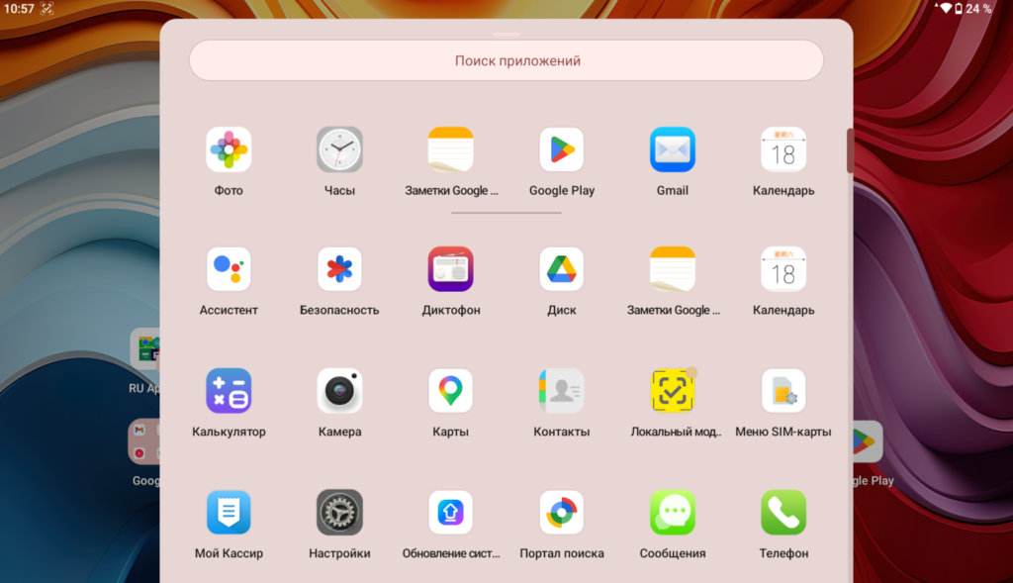Tap the Поиск приложений search field
Viewport: 1013px width, 583px height.
click(506, 60)
